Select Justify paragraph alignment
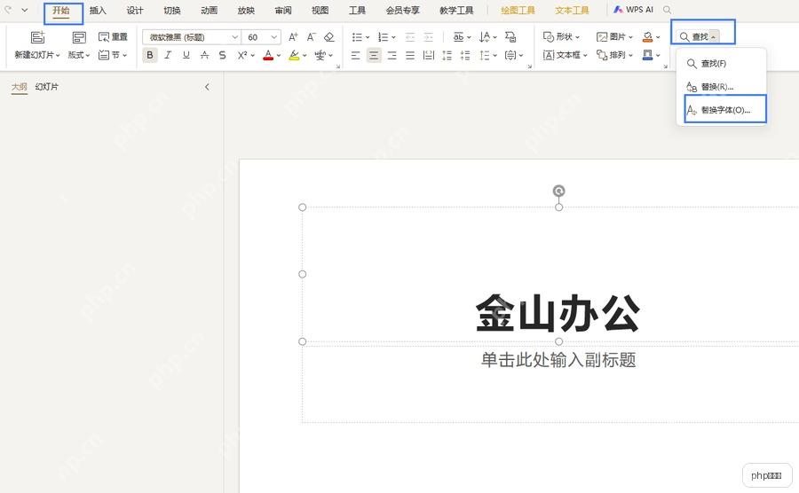Viewport: 799px width, 493px height. point(410,55)
